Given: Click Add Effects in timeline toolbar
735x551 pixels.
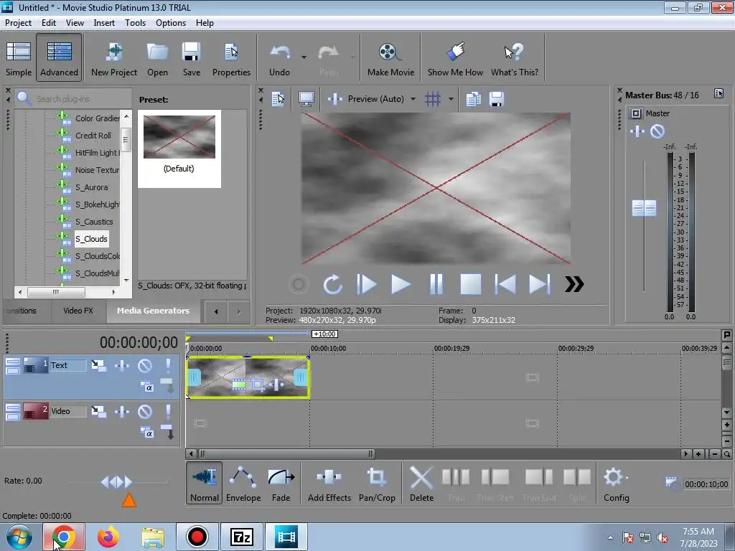Looking at the screenshot, I should [x=329, y=484].
